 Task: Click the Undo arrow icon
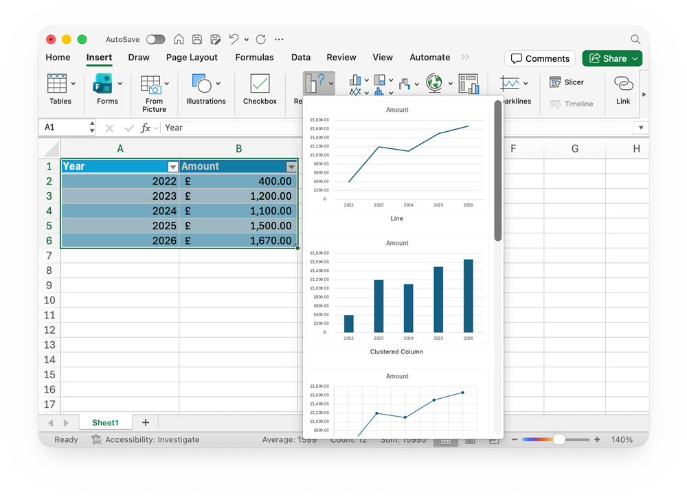234,39
